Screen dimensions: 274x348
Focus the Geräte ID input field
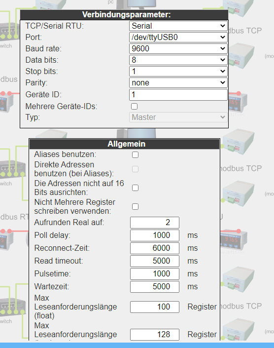tap(178, 95)
